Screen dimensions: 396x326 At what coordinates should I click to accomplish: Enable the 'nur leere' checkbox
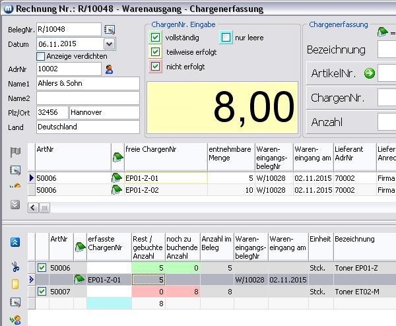pos(226,38)
